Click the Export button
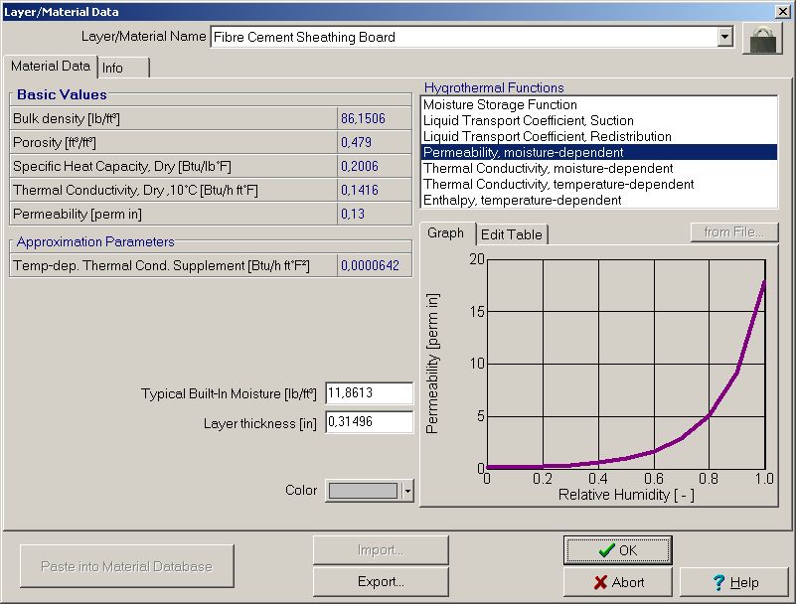This screenshot has width=796, height=604. [379, 581]
